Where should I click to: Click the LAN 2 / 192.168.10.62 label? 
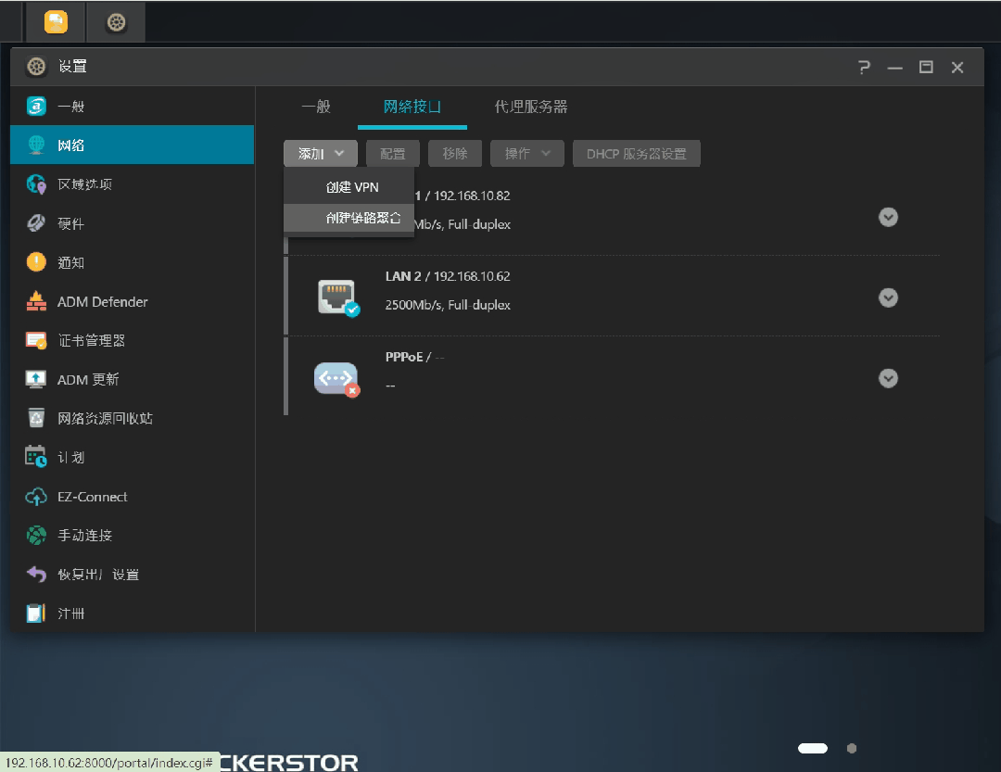448,276
